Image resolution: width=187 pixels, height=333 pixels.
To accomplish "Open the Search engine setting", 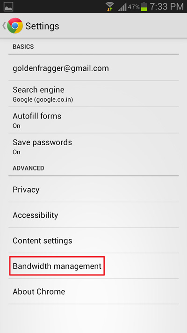I will coord(93,94).
